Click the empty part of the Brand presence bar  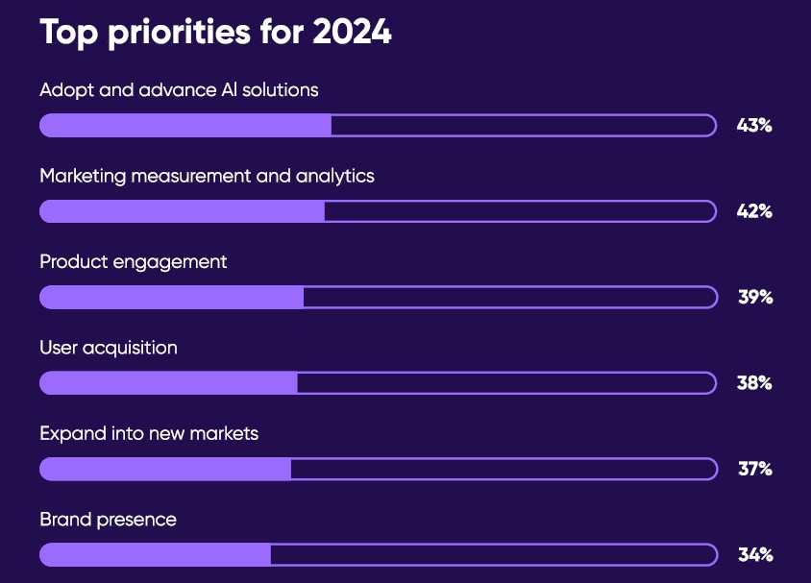[x=493, y=555]
